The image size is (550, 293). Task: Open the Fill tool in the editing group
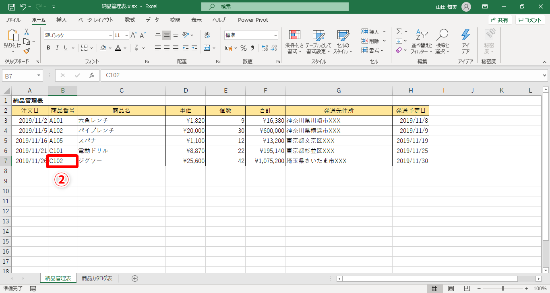tap(399, 41)
